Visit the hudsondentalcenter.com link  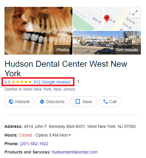point(75,152)
